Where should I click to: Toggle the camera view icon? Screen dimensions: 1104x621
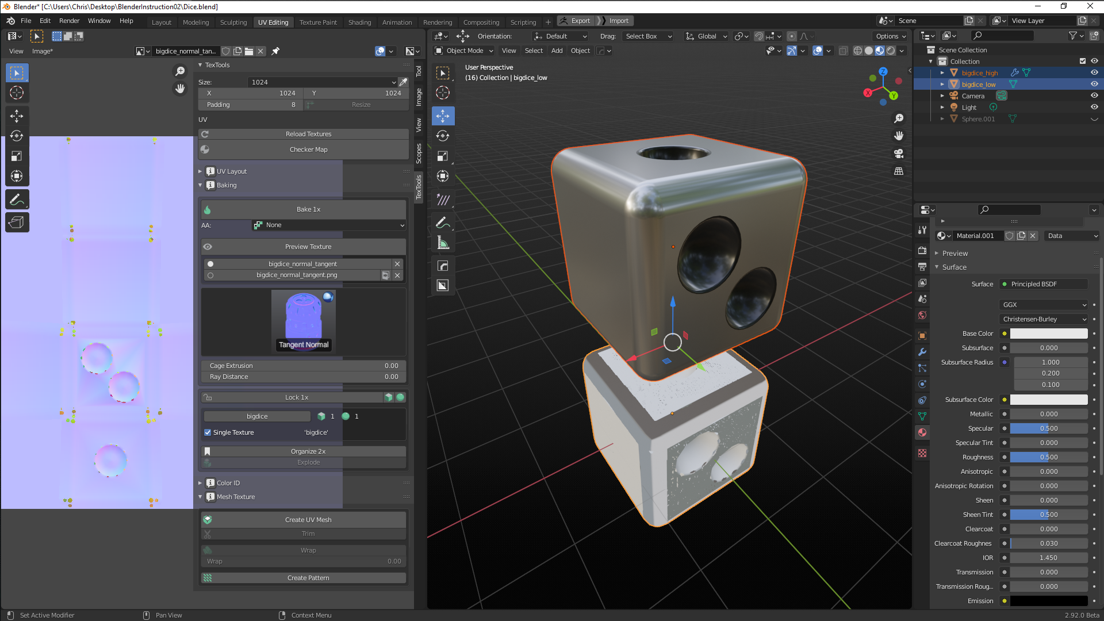899,154
